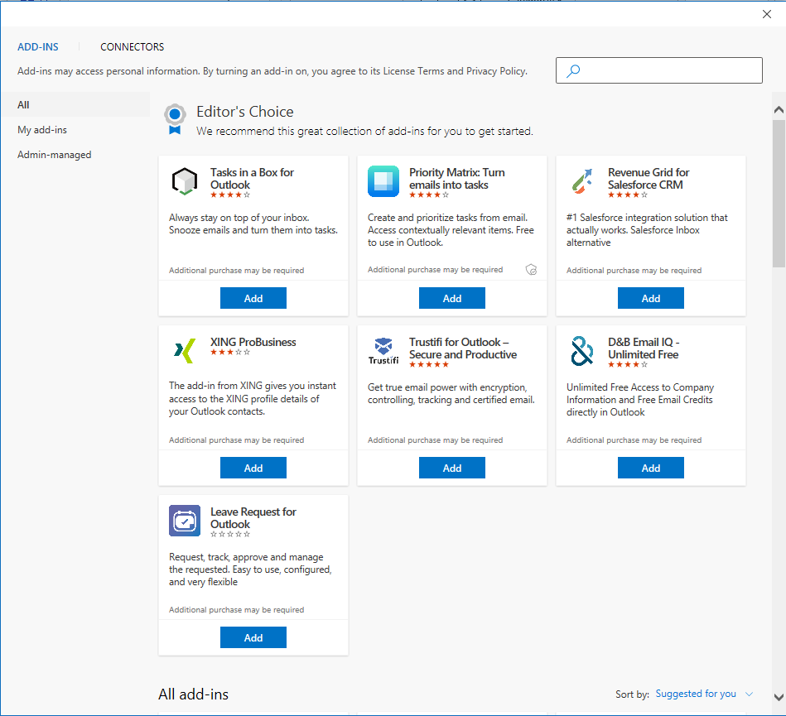The height and width of the screenshot is (716, 786).
Task: Click purchase note on Revenue Grid card
Action: click(x=634, y=271)
